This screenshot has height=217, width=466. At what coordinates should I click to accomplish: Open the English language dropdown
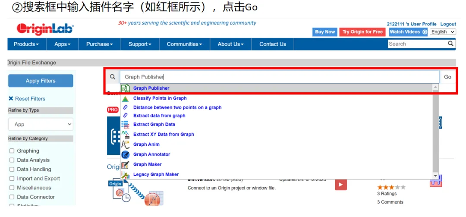pos(443,32)
